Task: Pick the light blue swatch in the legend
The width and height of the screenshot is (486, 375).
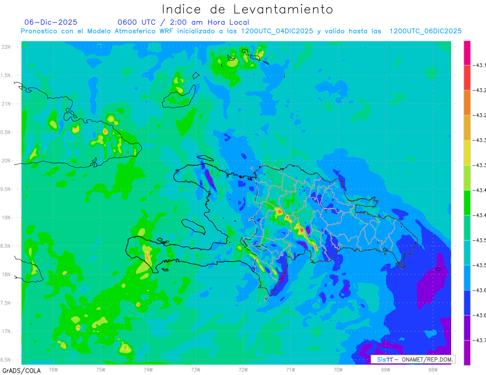Action: click(x=467, y=278)
